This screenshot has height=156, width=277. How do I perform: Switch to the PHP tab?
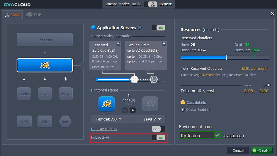point(34,15)
